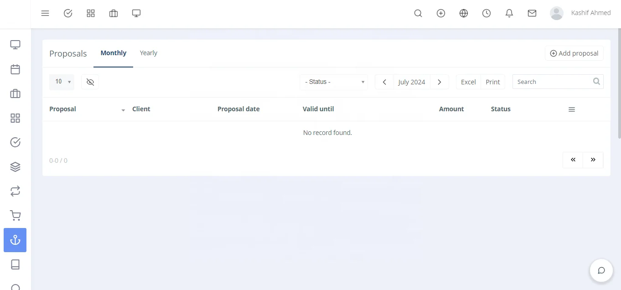Go to first page double-left arrow
The width and height of the screenshot is (621, 290).
[573, 160]
